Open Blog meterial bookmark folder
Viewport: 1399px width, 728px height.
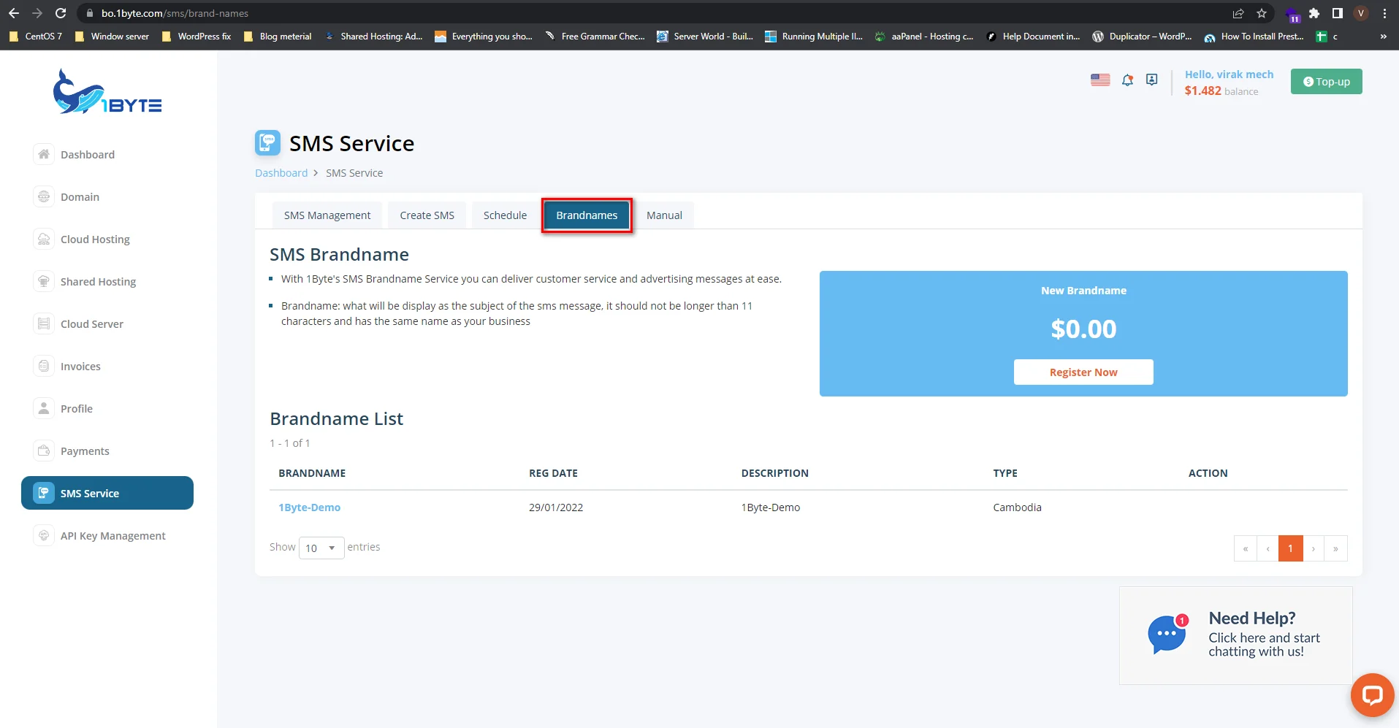tap(278, 37)
